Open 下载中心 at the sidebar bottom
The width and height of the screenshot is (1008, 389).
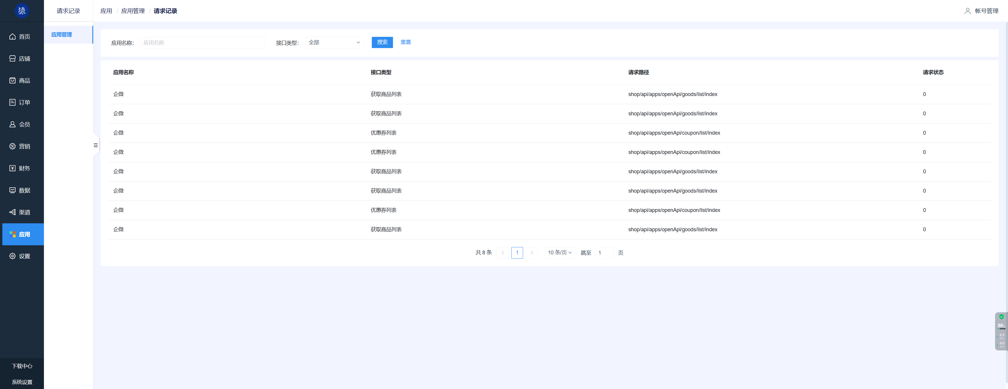[x=22, y=366]
